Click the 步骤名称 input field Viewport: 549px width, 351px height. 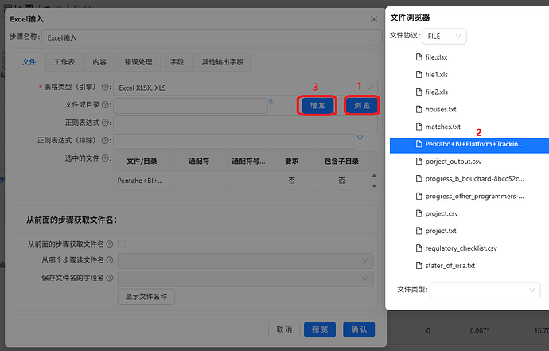click(212, 38)
